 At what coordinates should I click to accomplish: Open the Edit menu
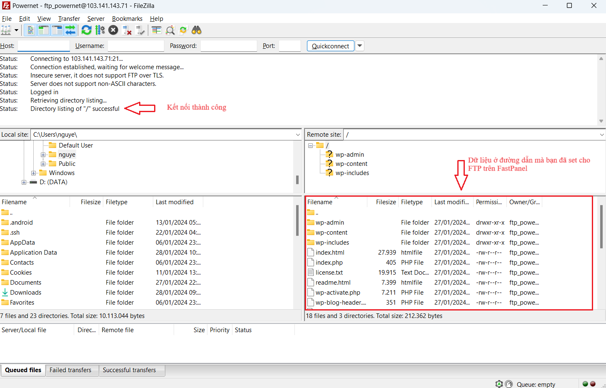pos(25,19)
